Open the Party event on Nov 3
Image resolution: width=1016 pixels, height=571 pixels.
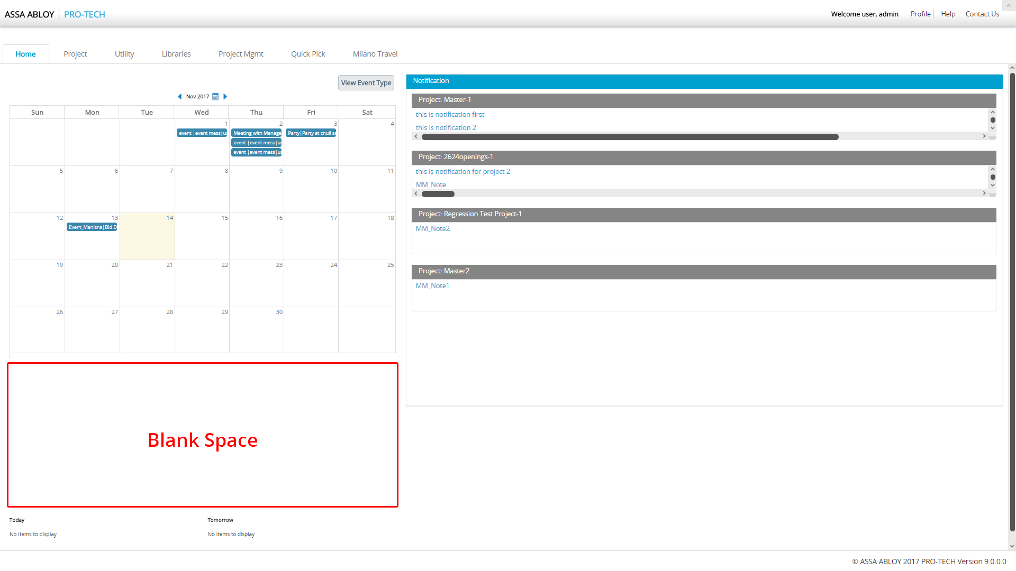[x=311, y=133]
